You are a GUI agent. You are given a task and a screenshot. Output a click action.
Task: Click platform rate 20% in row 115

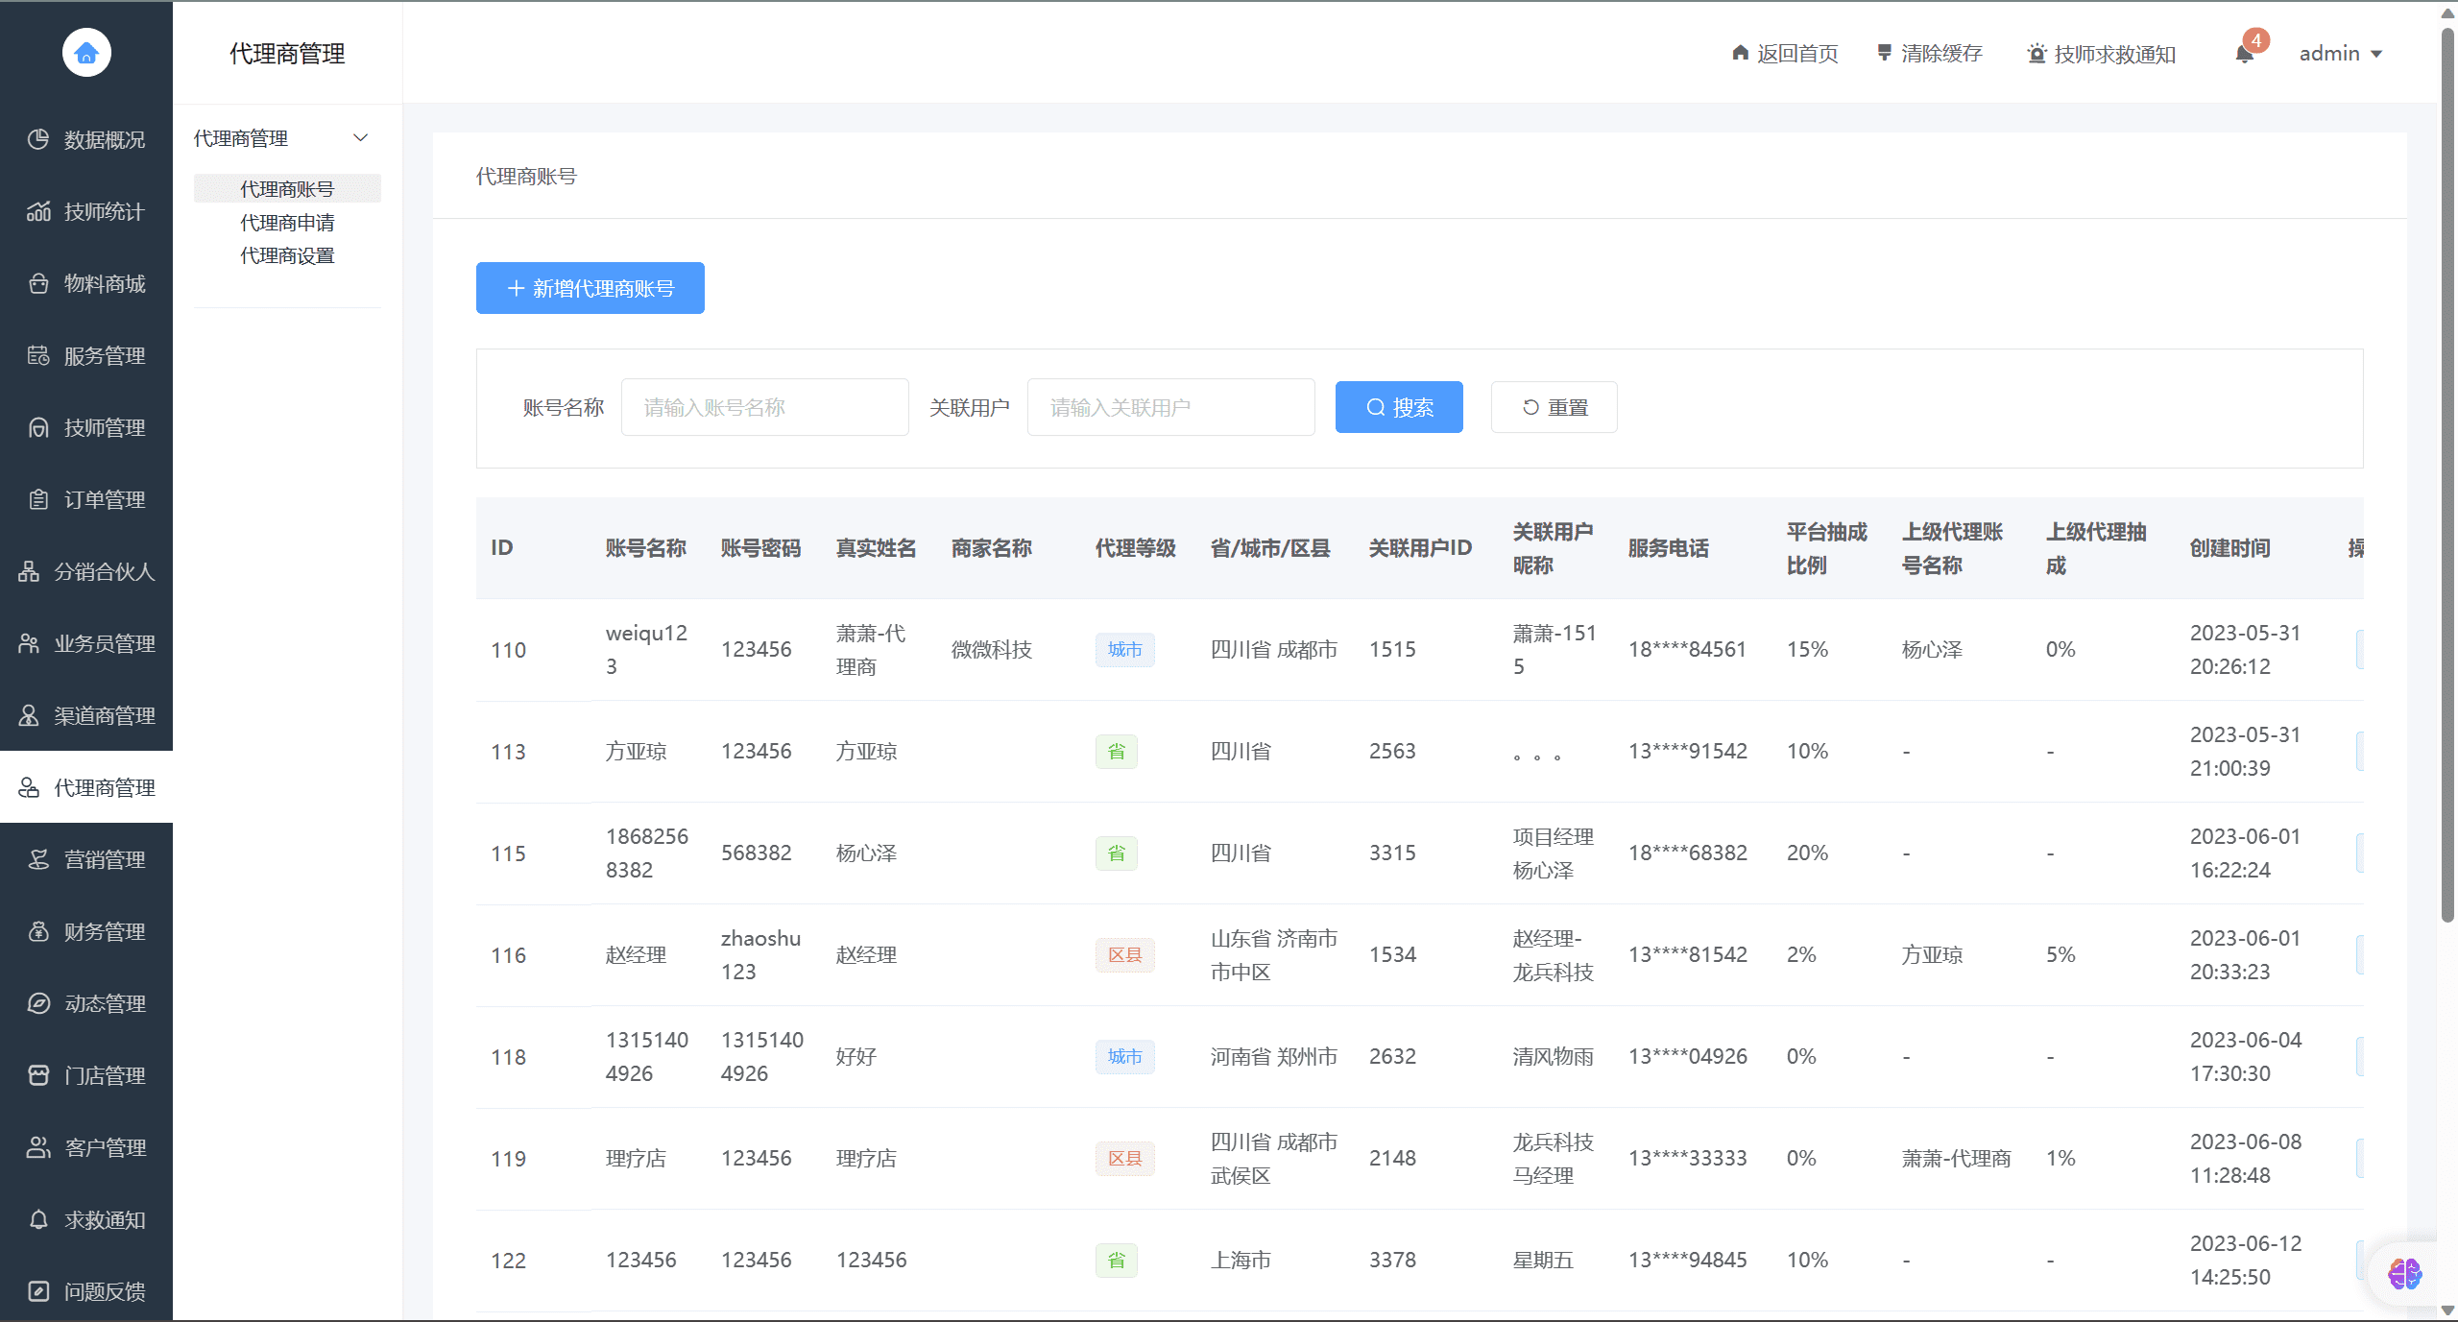[1807, 853]
